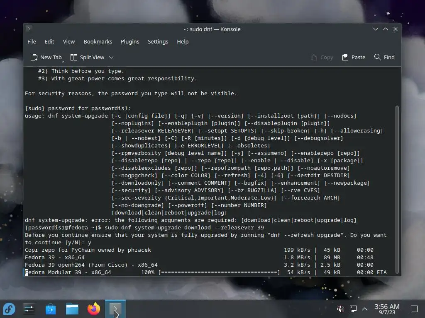Image resolution: width=425 pixels, height=318 pixels.
Task: Open the File menu
Action: click(32, 42)
